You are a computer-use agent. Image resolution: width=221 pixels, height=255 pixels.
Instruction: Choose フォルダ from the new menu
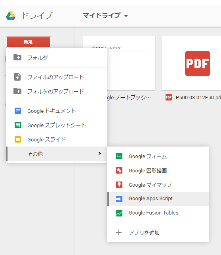tap(57, 58)
